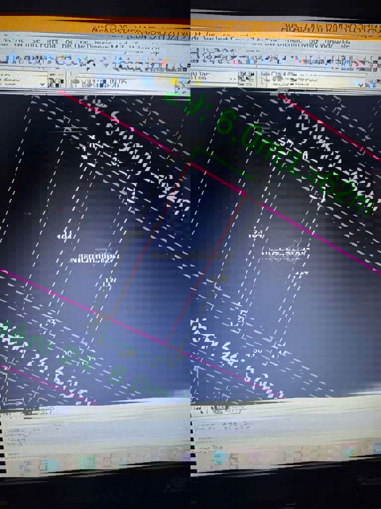
Task: Click the yellow layer color swatch
Action: tap(174, 82)
